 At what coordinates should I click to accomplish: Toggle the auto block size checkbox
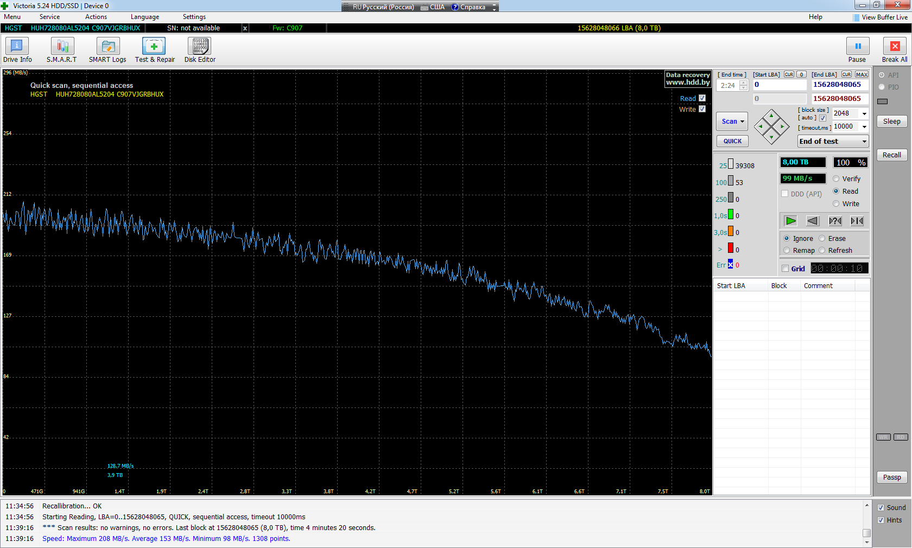click(x=822, y=118)
